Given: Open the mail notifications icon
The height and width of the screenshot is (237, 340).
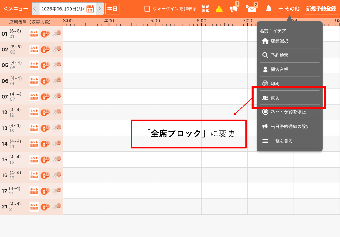Looking at the screenshot, I should point(251,9).
